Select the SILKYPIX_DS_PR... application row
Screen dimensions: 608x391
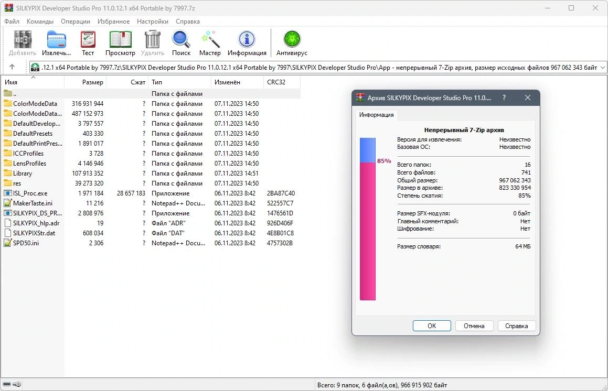click(151, 213)
